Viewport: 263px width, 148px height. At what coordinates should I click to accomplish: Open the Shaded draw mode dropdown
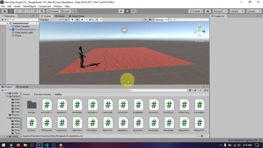point(51,20)
